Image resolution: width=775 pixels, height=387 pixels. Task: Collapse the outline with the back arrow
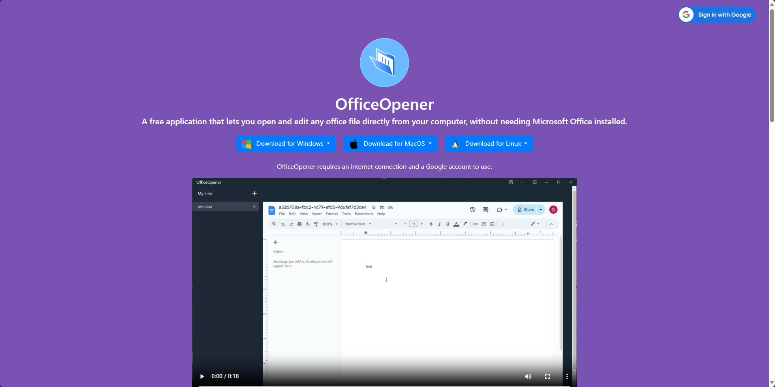[276, 242]
